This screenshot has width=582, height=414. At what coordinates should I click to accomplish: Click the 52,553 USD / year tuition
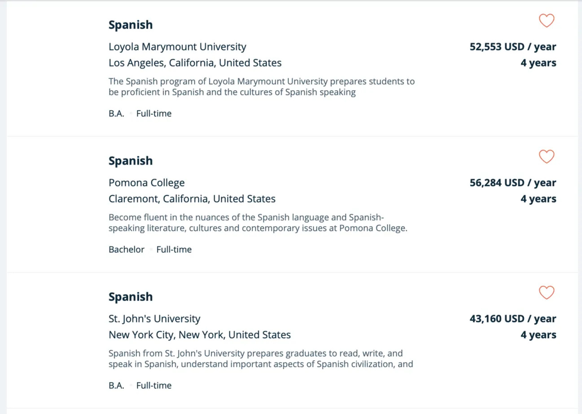click(513, 47)
